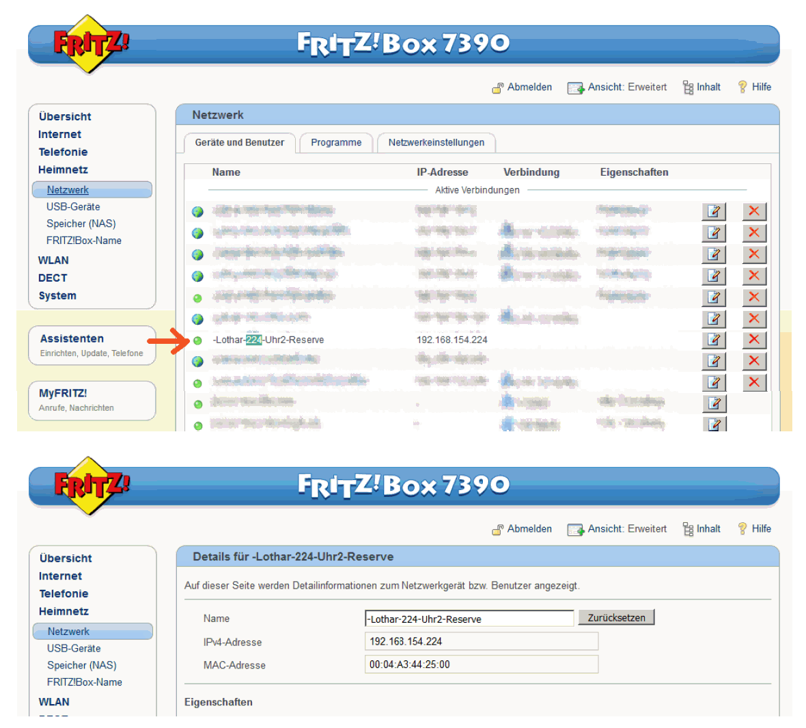The height and width of the screenshot is (728, 806).
Task: Toggle Ansicht: Erweitert on Details page
Action: (617, 529)
